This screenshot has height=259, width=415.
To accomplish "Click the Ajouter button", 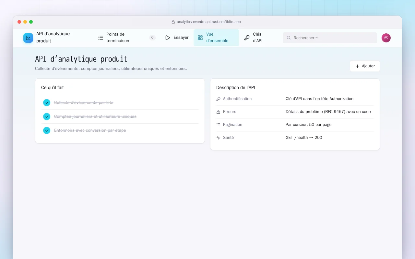I will click(x=365, y=66).
